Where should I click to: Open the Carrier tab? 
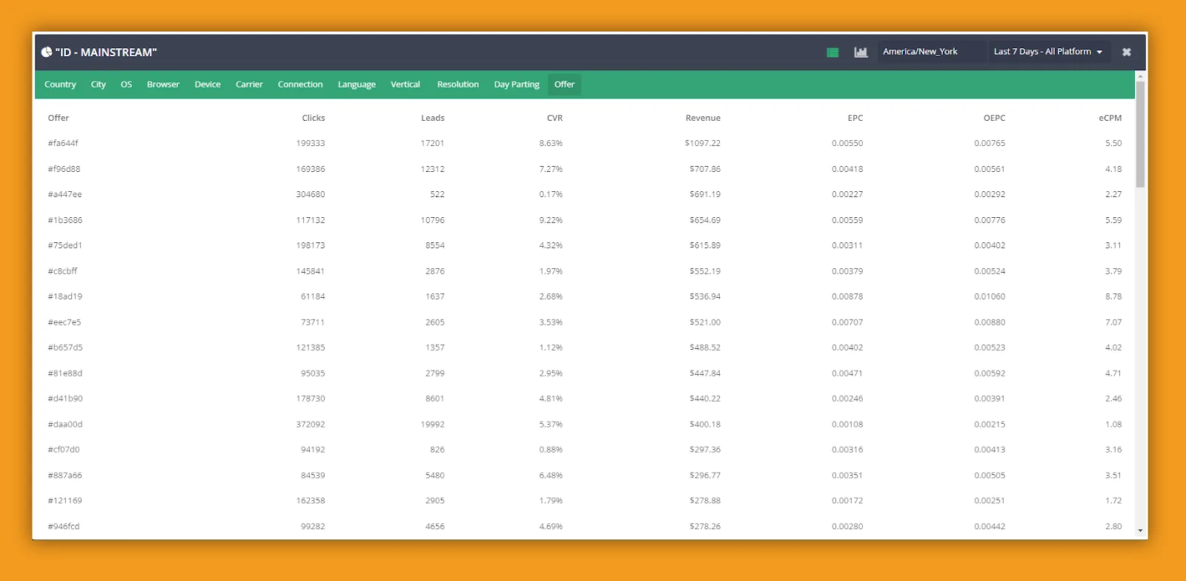(x=249, y=84)
